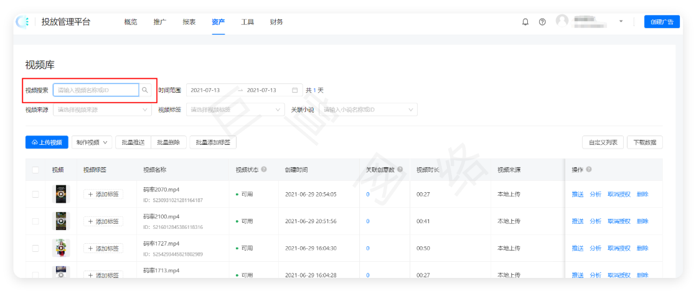Click 推送 for 码率1727.mp4
Image resolution: width=696 pixels, height=291 pixels.
pos(578,249)
